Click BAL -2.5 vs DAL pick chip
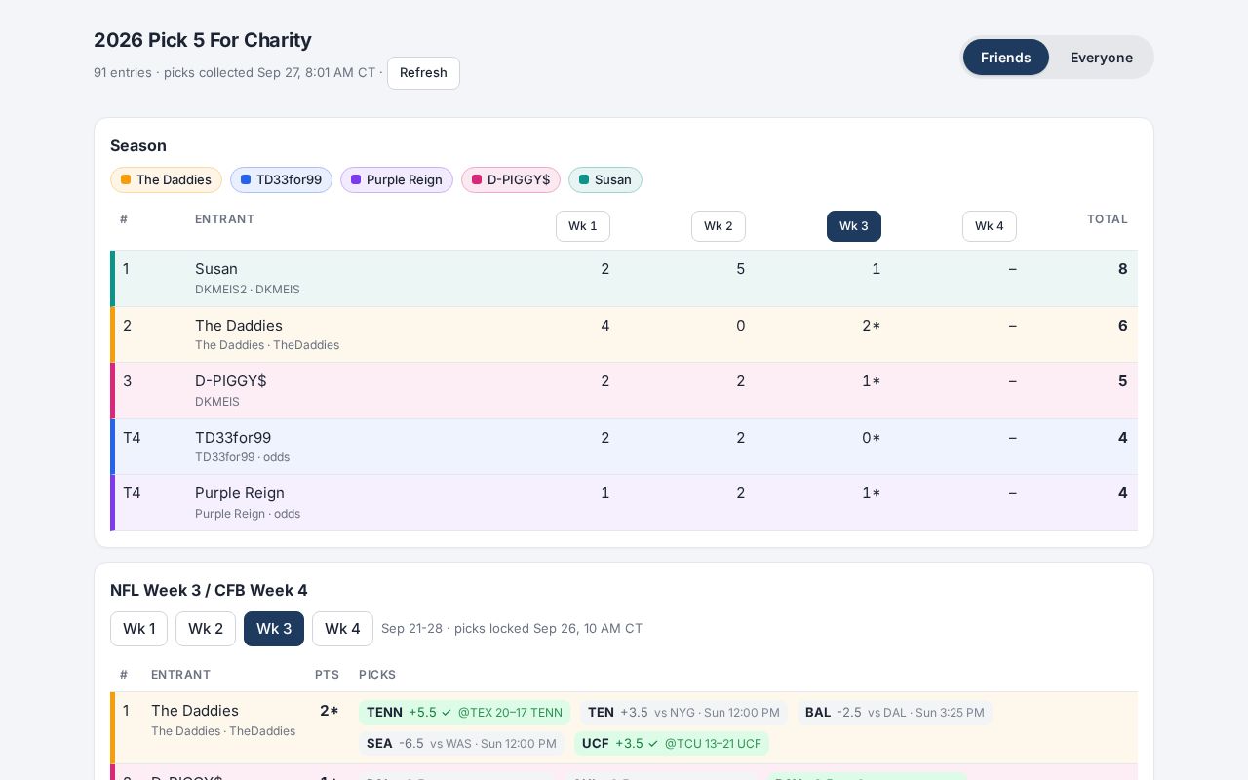The height and width of the screenshot is (780, 1248). (895, 713)
